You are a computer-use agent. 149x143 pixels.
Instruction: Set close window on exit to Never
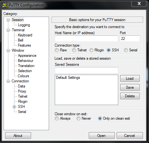(79, 118)
